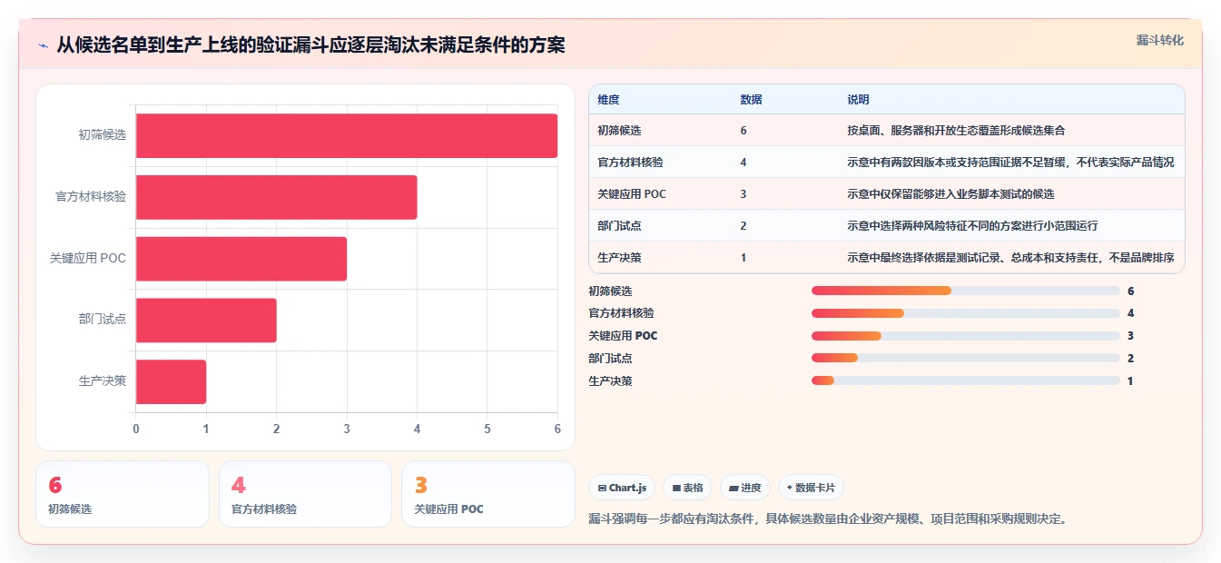1221x563 pixels.
Task: Click the 官方材料核验 progress bar
Action: click(966, 313)
